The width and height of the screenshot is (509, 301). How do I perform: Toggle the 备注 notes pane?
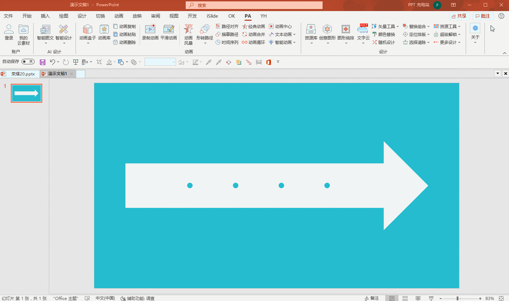click(x=372, y=298)
